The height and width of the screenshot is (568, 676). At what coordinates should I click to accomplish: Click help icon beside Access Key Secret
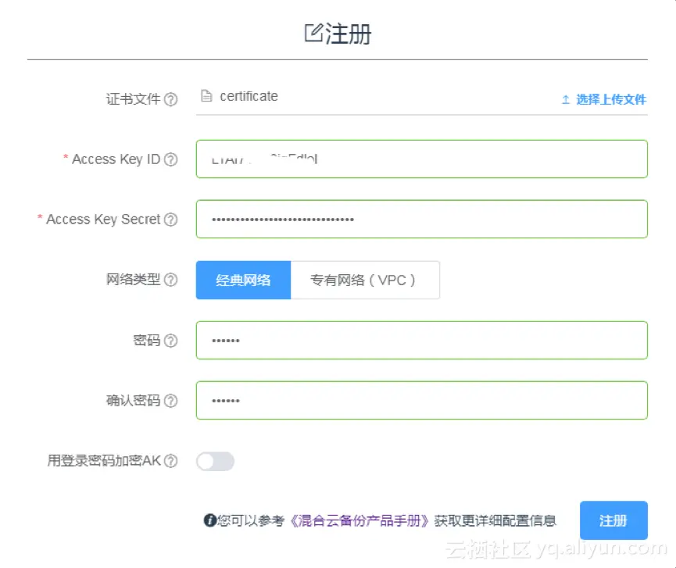[x=170, y=220]
